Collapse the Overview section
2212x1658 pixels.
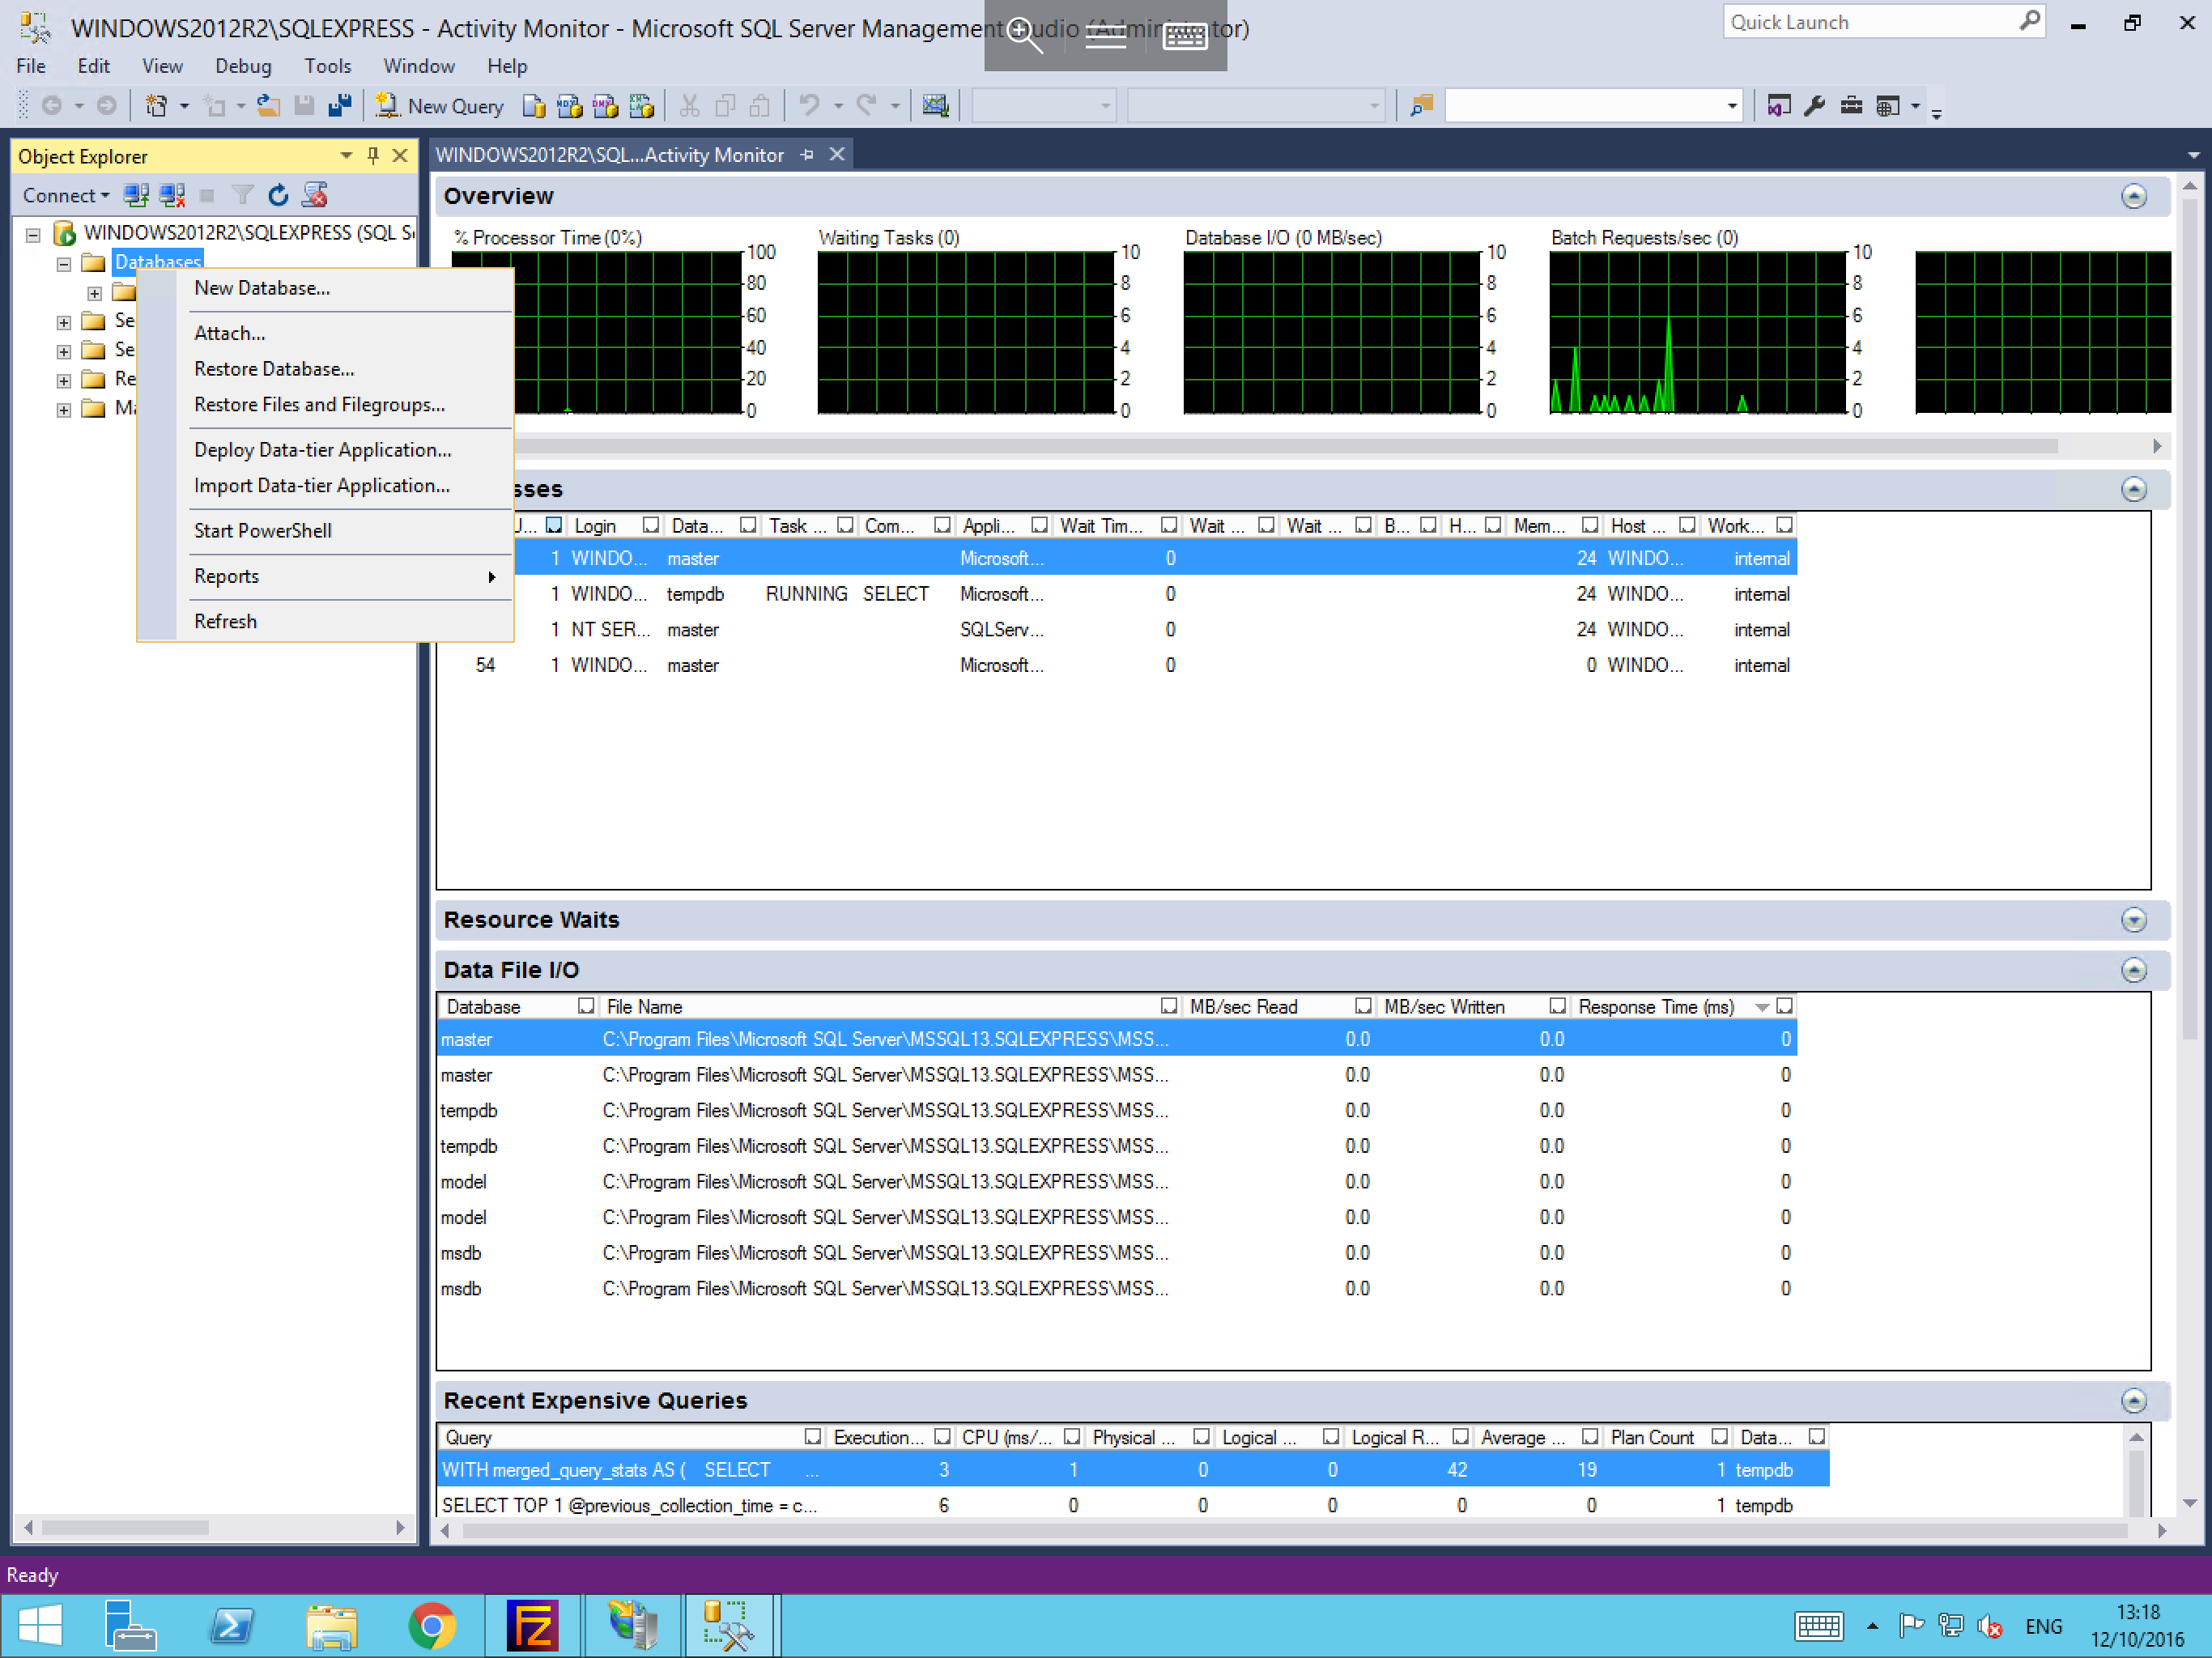coord(2133,196)
